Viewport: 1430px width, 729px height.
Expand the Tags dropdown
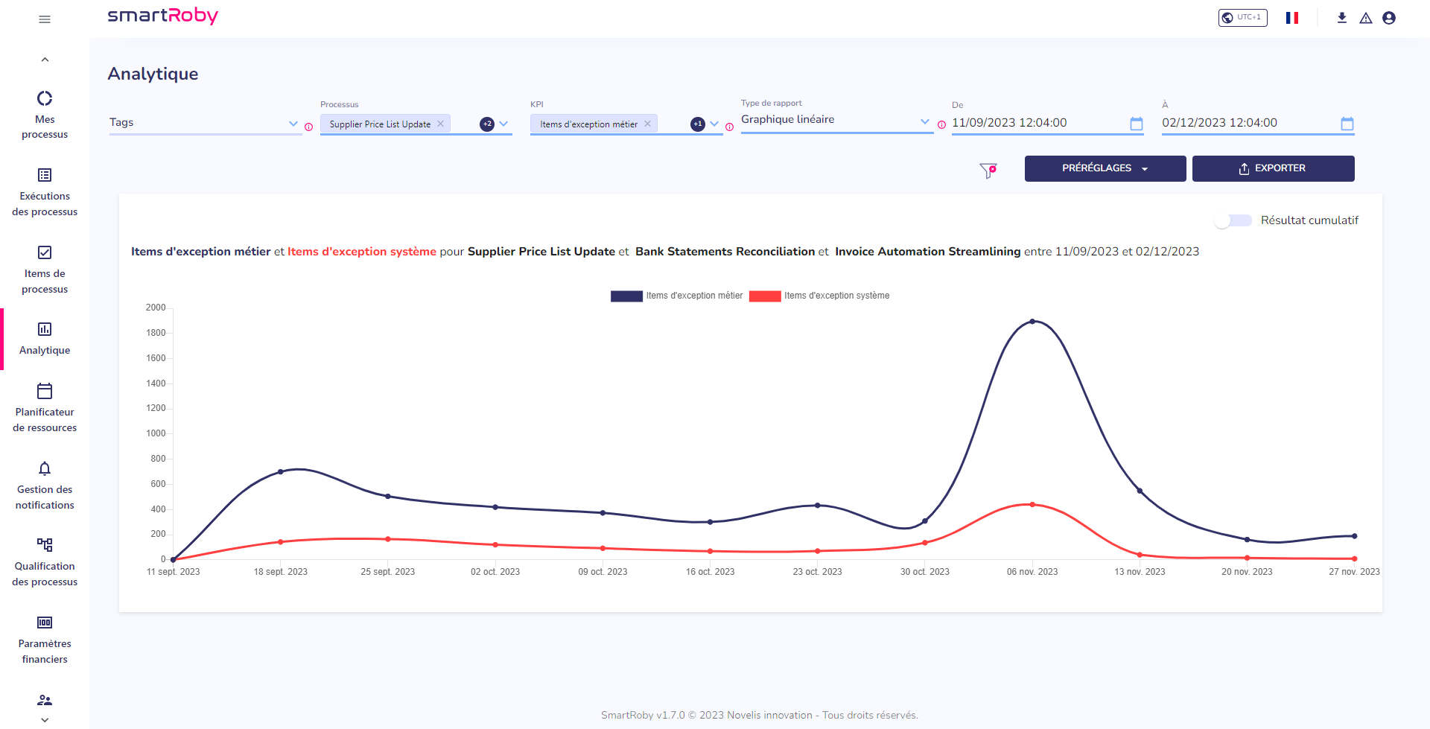(204, 123)
